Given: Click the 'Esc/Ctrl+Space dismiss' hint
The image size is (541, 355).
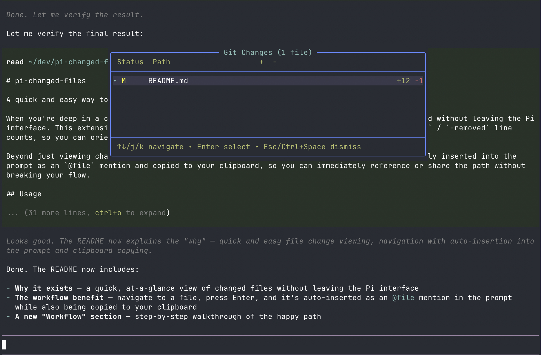Looking at the screenshot, I should coord(312,147).
